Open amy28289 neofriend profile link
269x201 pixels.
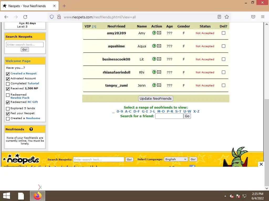pyautogui.click(x=116, y=33)
